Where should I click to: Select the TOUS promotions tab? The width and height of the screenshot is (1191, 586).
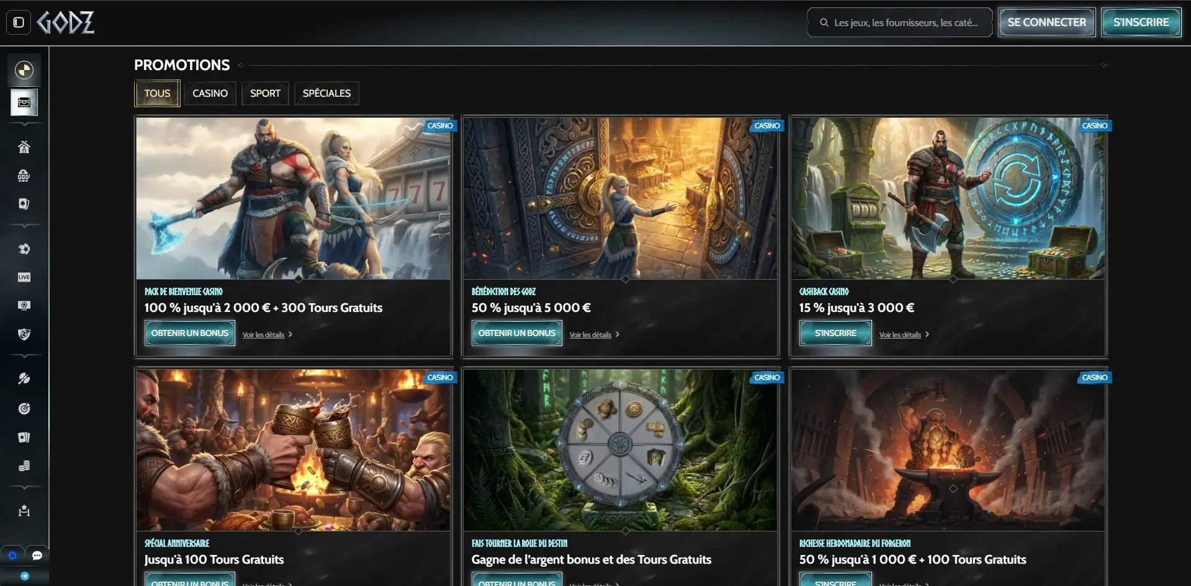tap(157, 94)
